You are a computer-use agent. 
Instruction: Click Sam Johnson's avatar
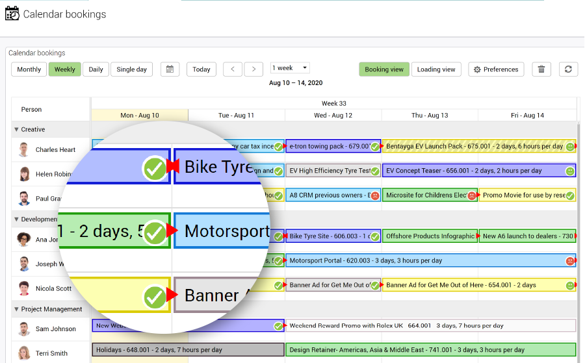(24, 329)
